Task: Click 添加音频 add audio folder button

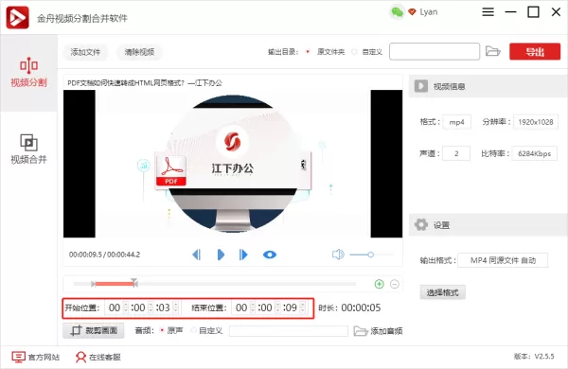Action: [378, 331]
